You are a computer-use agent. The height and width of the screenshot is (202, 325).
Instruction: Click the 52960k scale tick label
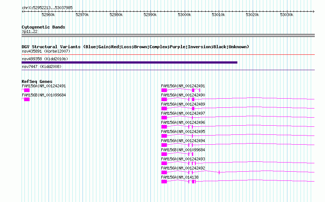tap(48, 15)
